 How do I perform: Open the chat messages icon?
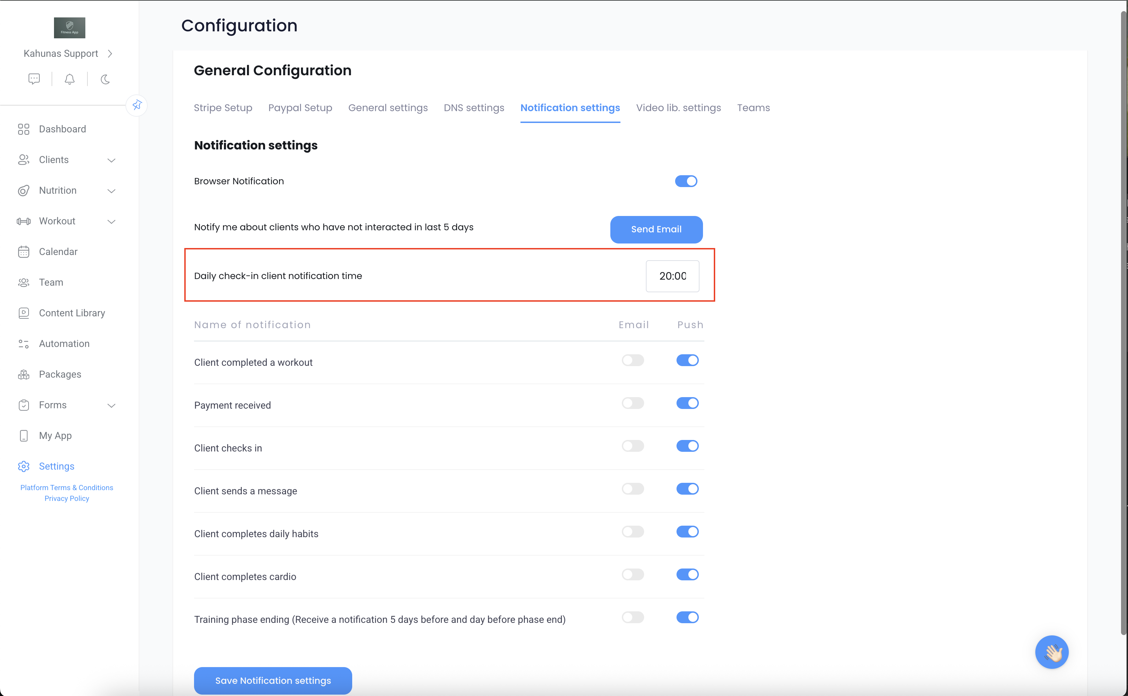[x=34, y=79]
